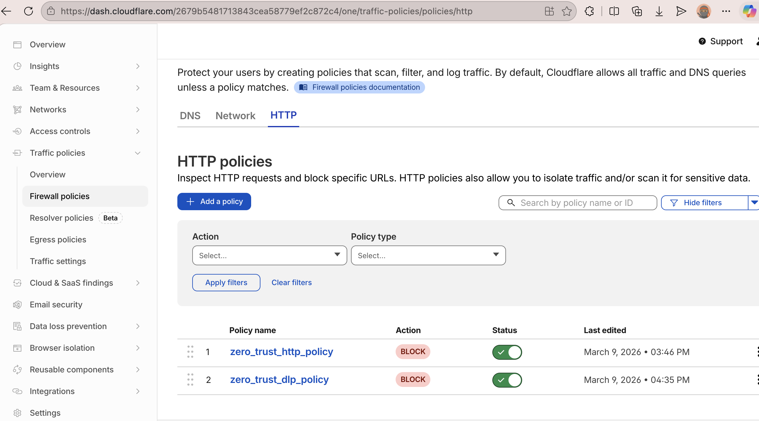This screenshot has width=759, height=421.
Task: Click the Add a policy button
Action: pyautogui.click(x=214, y=201)
